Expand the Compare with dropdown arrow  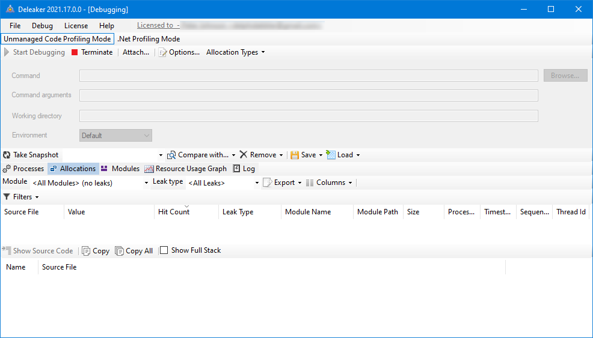[x=233, y=155]
